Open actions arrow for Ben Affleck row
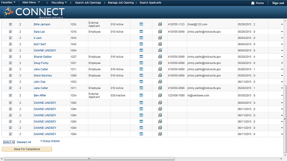This screenshot has height=161, width=287. coord(282,95)
